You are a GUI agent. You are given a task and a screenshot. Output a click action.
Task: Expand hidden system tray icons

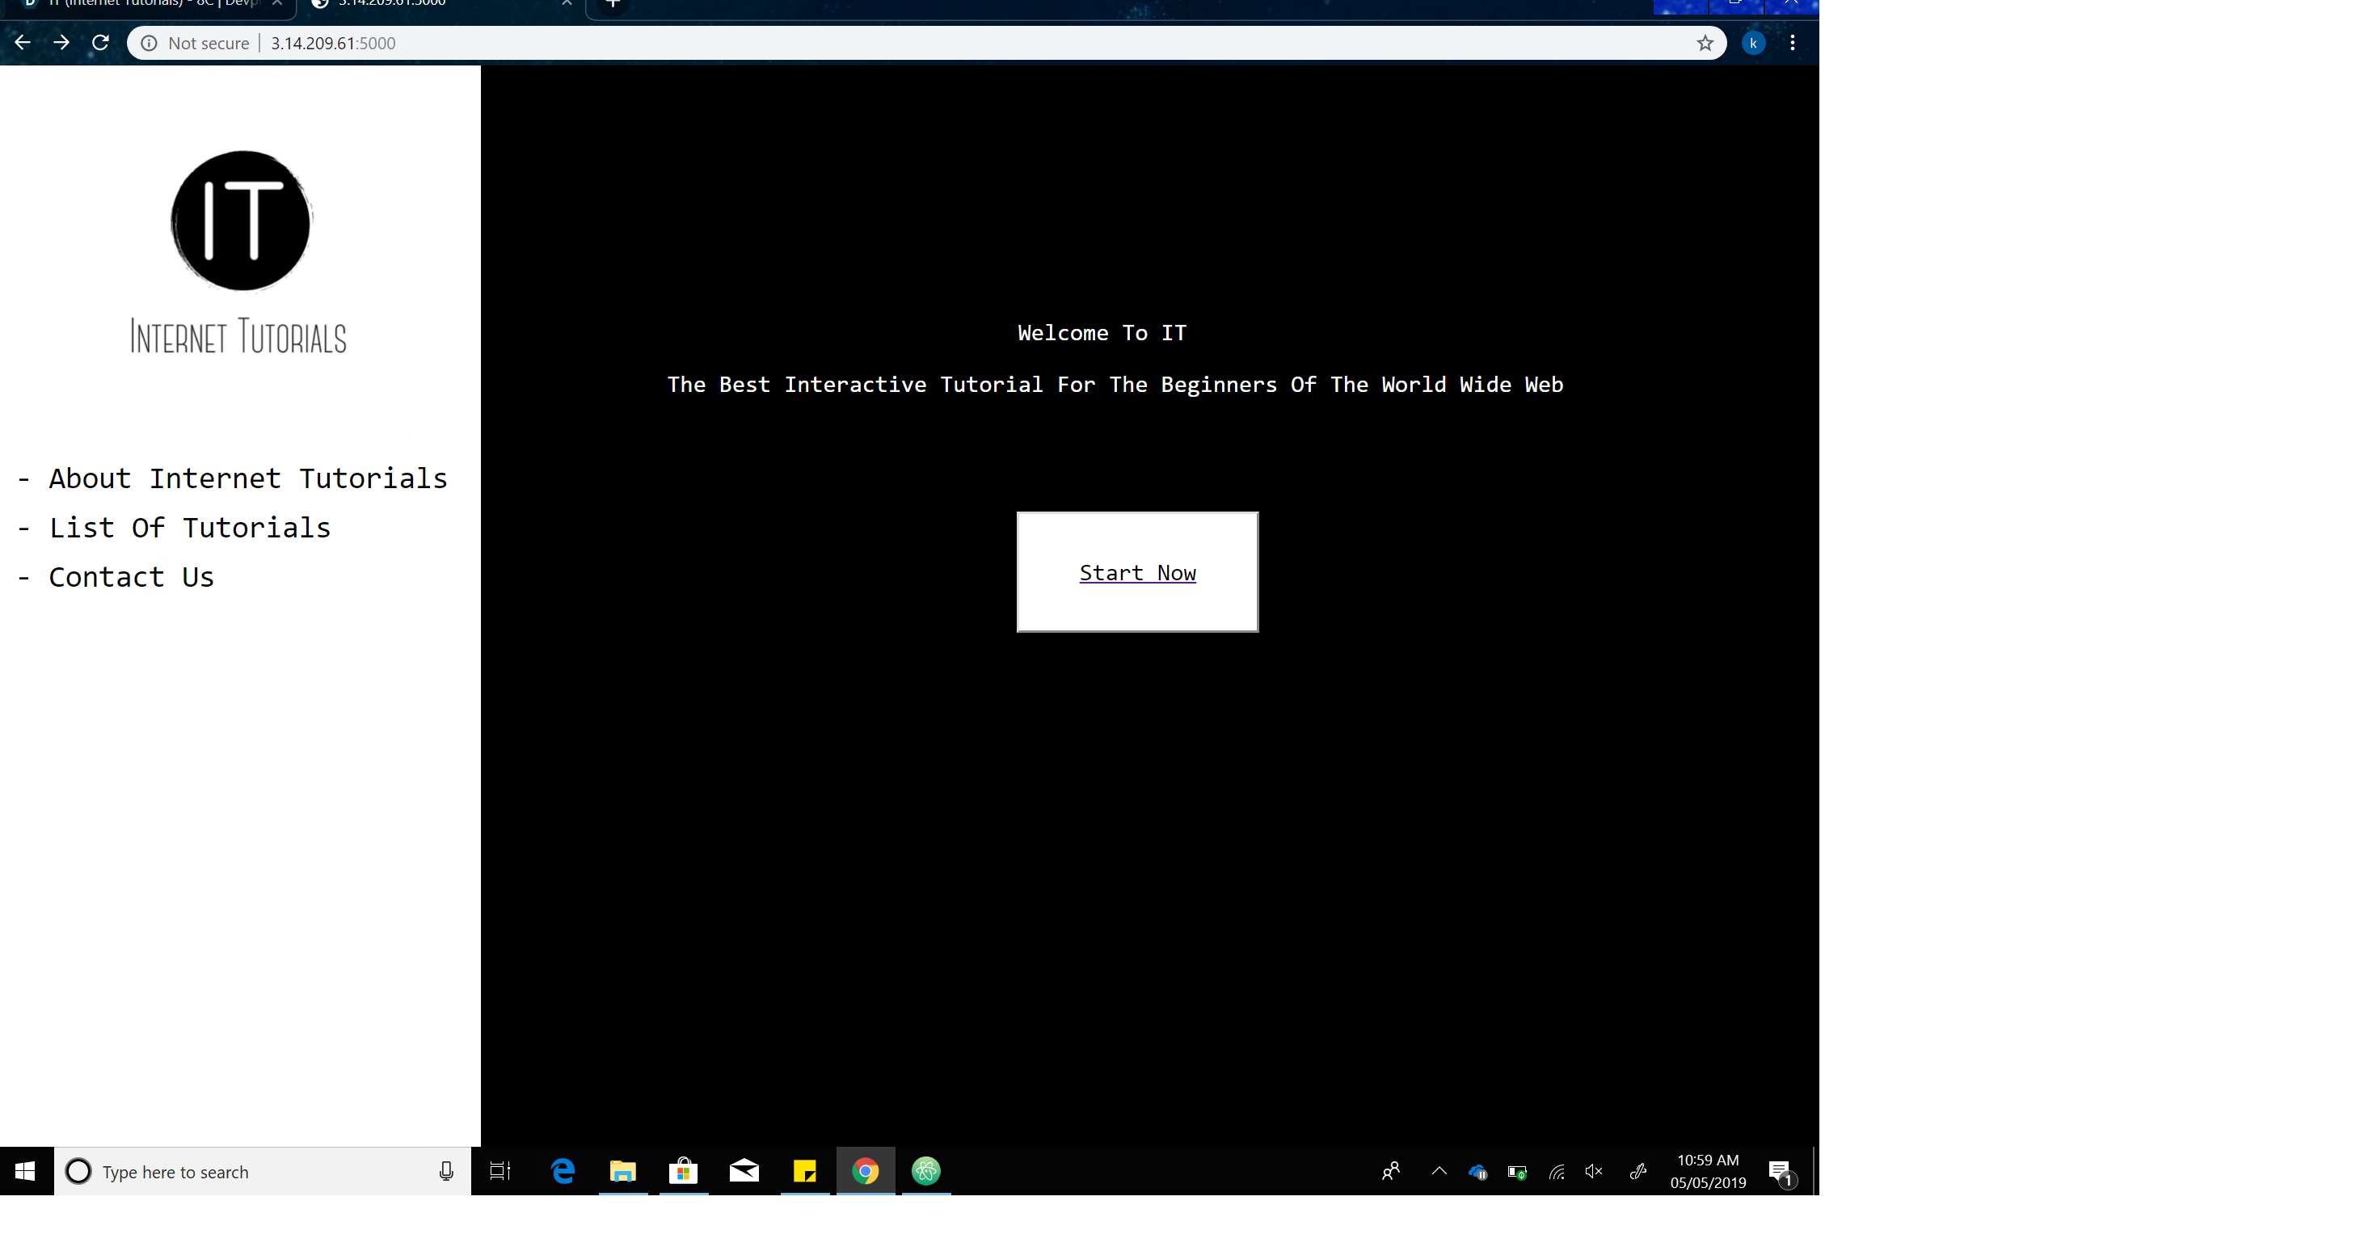pos(1439,1172)
